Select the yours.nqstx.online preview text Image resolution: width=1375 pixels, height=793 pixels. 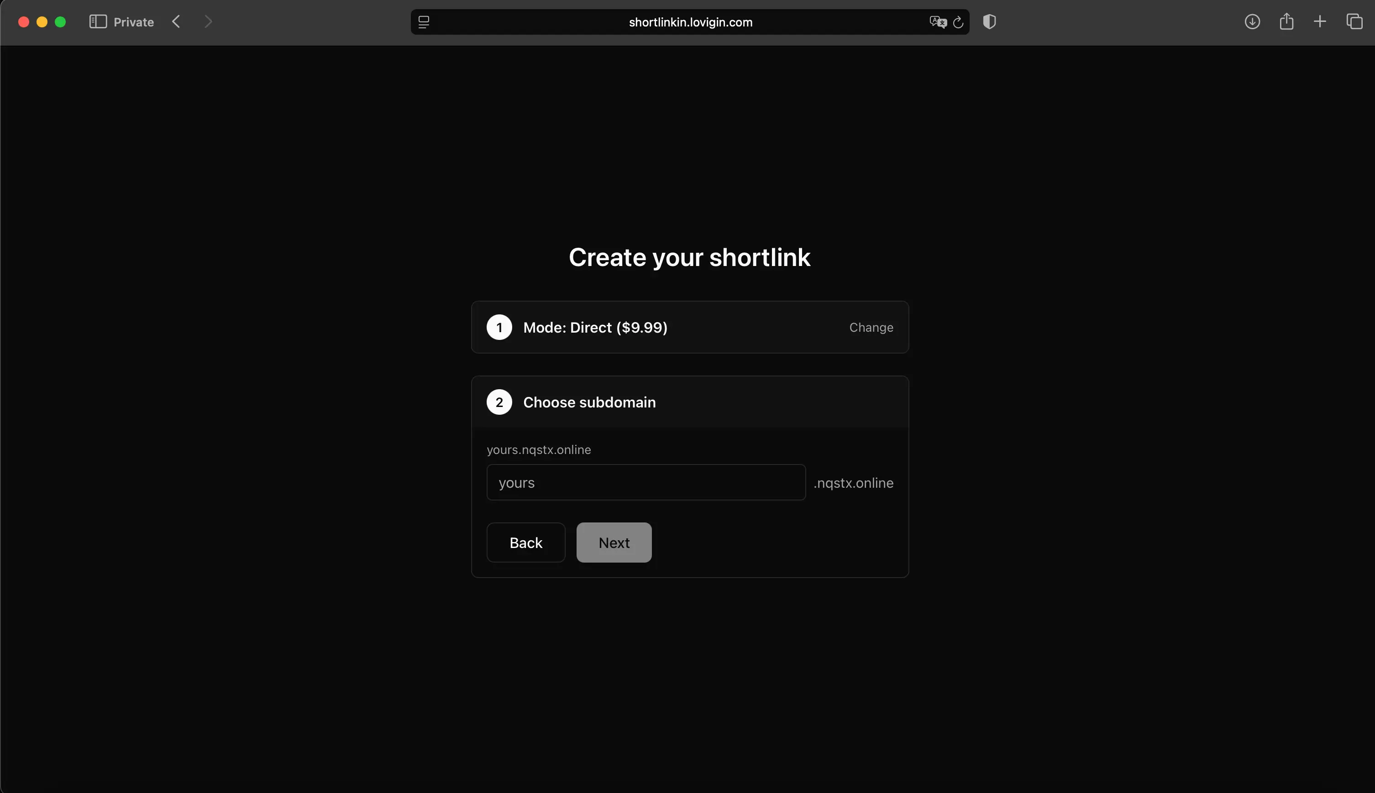tap(538, 449)
